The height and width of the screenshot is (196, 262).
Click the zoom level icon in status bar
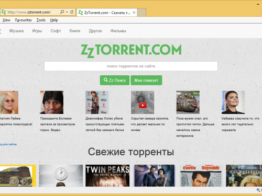(258, 190)
